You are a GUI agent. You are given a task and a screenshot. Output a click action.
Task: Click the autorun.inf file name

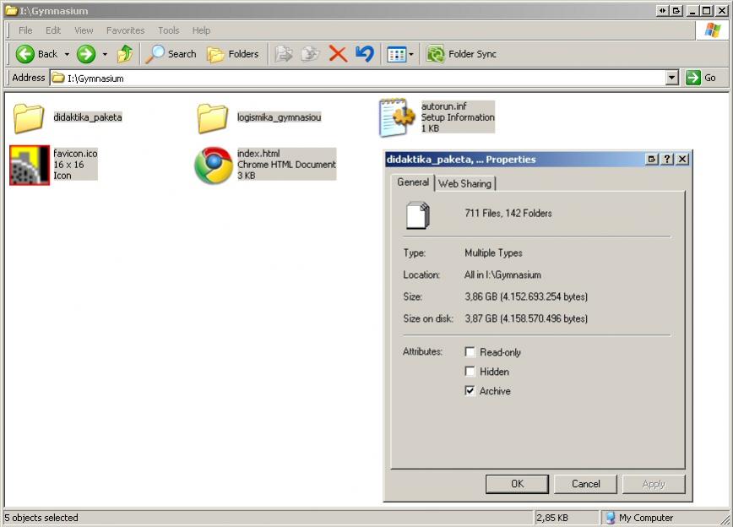coord(443,106)
